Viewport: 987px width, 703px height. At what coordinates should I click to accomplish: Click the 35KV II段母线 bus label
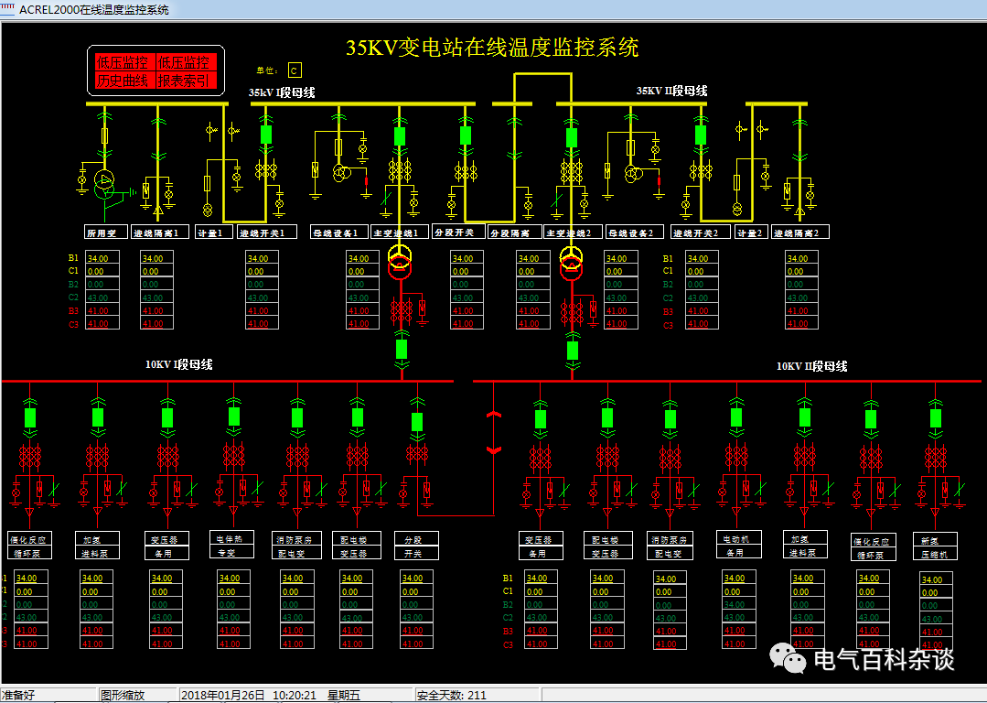pyautogui.click(x=671, y=91)
